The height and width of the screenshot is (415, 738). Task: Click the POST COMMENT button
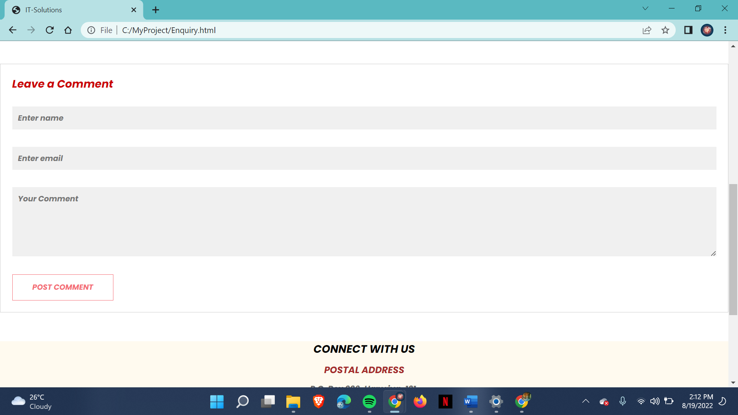pyautogui.click(x=63, y=287)
